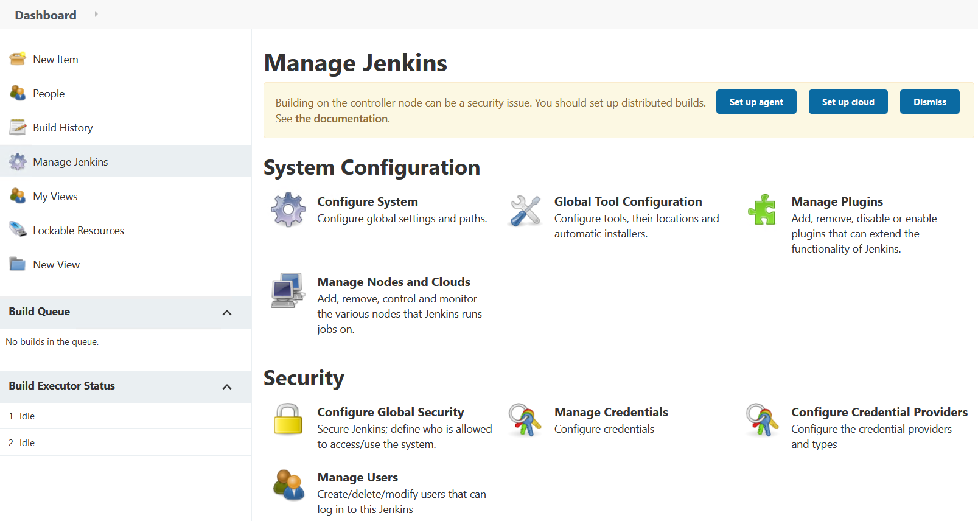Viewport: 978px width, 521px height.
Task: Click the Configure Credential Providers keys icon
Action: click(x=762, y=420)
